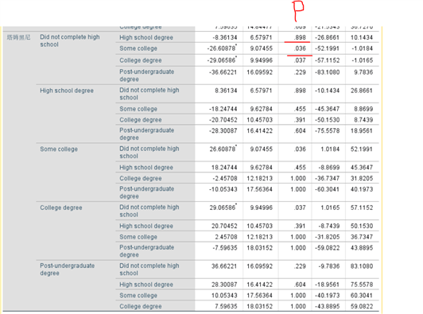Select the 40.1973 upper bound cell
This screenshot has width=423, height=314.
coord(362,189)
